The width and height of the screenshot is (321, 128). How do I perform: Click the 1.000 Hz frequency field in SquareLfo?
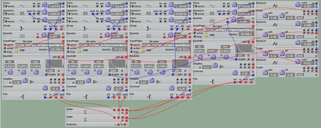point(54,14)
